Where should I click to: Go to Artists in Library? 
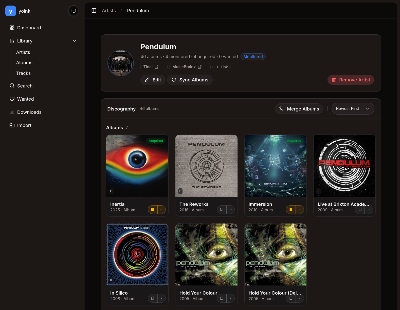click(23, 52)
